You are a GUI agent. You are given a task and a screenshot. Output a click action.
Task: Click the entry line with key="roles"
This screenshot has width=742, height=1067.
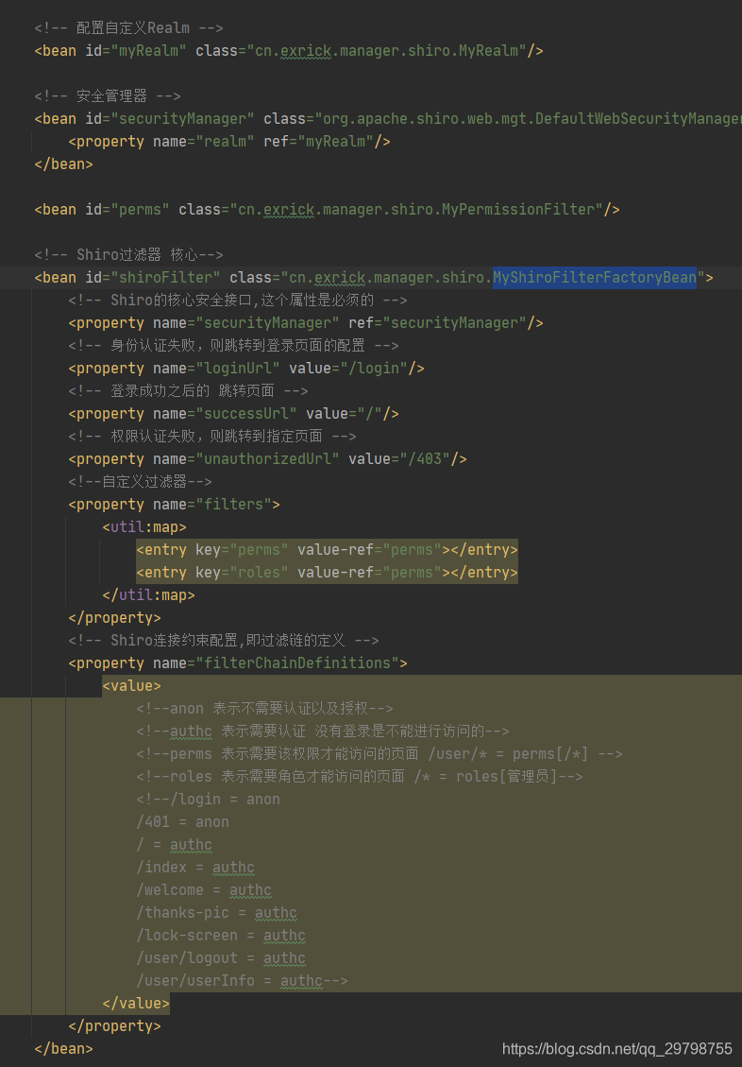(327, 573)
